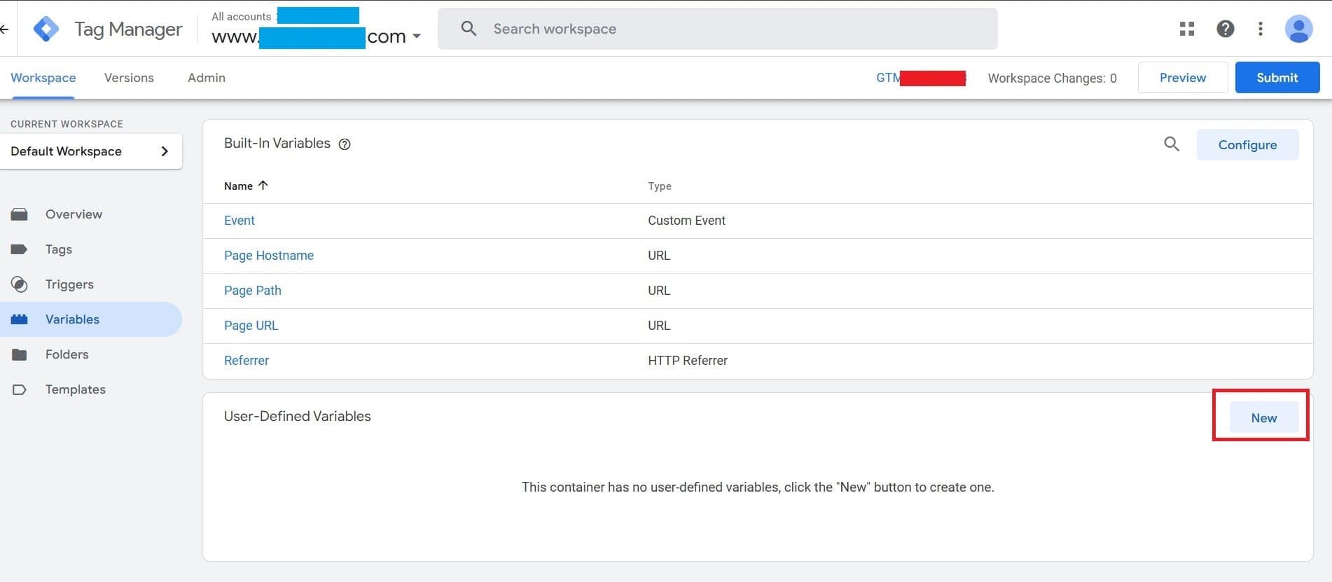Search built-in variables magnifier icon
Viewport: 1332px width, 582px height.
(1171, 144)
